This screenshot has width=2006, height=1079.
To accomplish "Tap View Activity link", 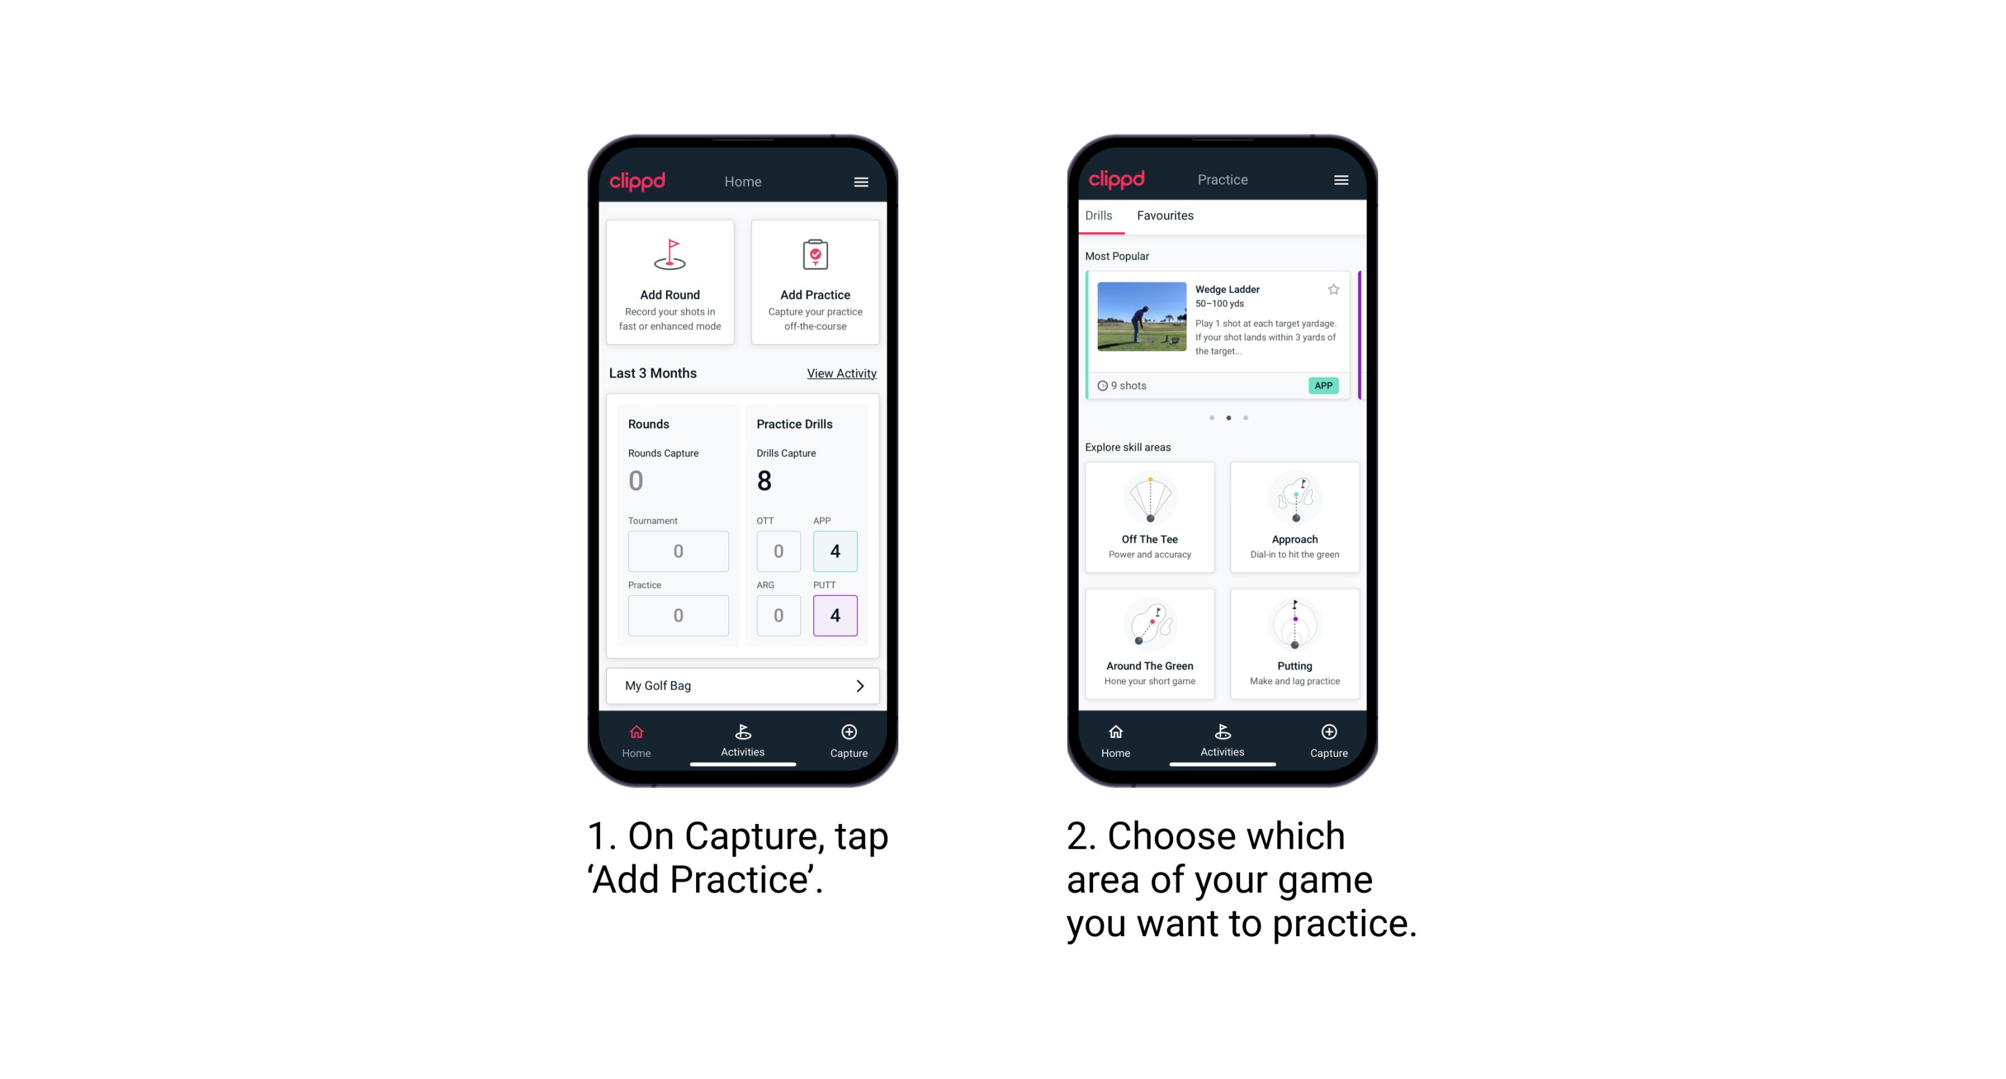I will 840,373.
